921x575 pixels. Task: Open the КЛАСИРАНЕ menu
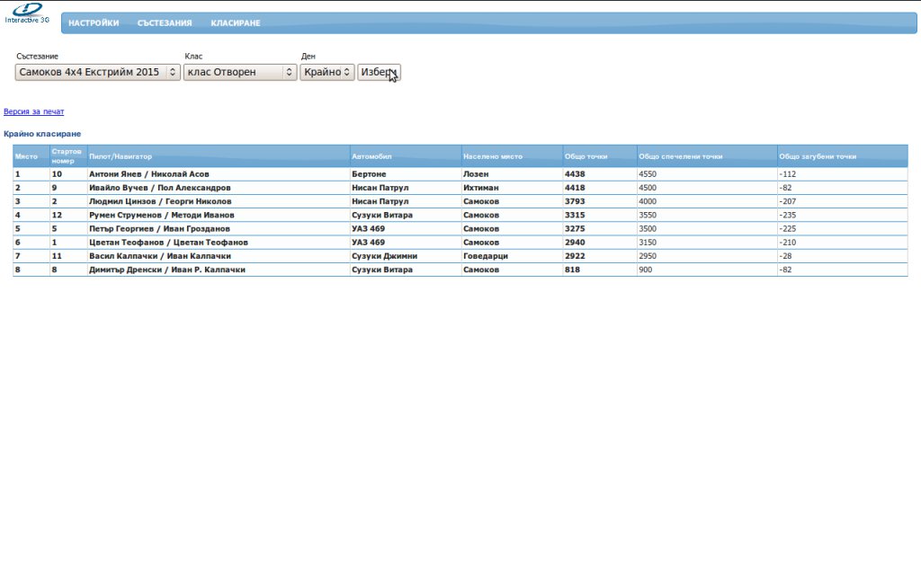[236, 22]
